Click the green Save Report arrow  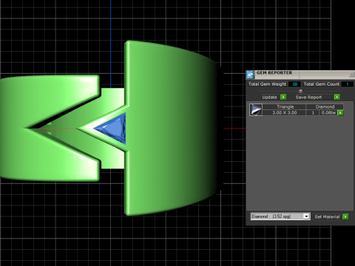point(337,98)
